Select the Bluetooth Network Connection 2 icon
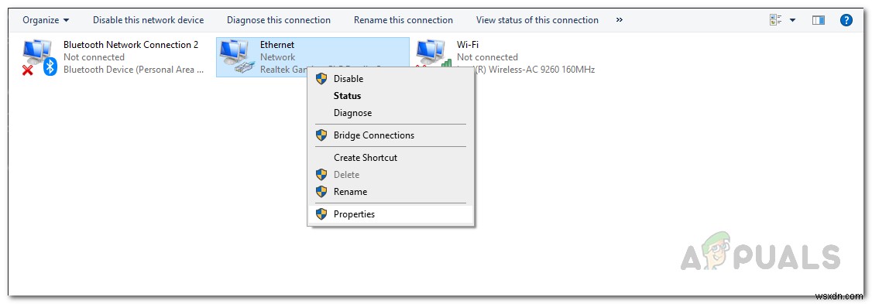The image size is (872, 304). (x=39, y=57)
